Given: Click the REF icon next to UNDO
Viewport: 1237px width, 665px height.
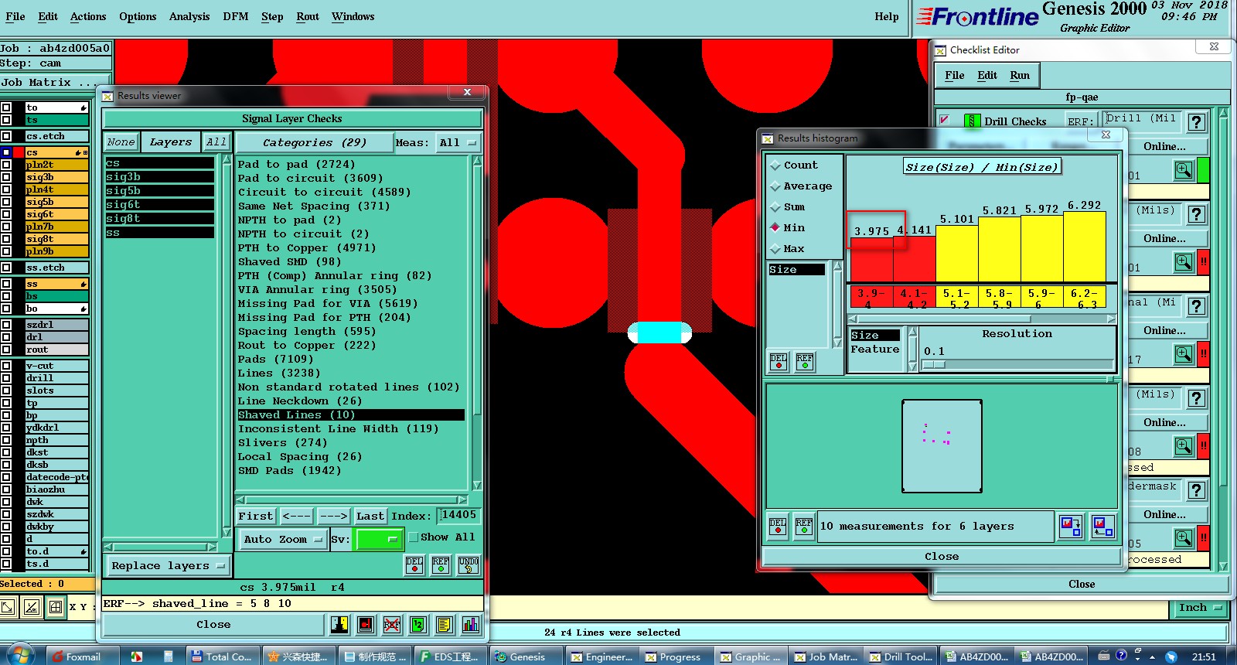Looking at the screenshot, I should (441, 565).
